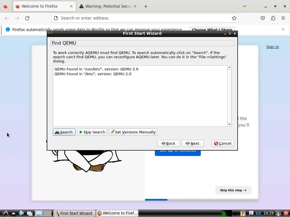Close the Welcome to Firefox tab
290x217 pixels.
[x=71, y=6]
